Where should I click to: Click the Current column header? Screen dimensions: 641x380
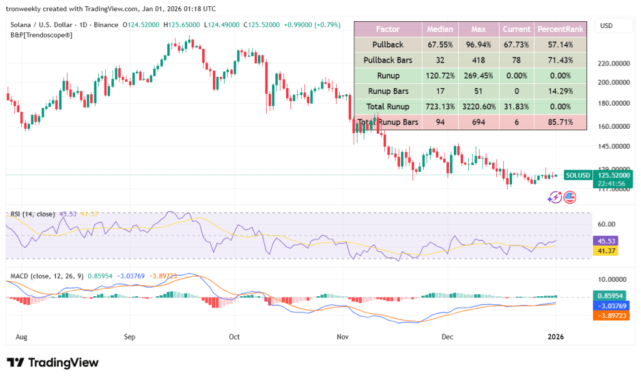(516, 29)
